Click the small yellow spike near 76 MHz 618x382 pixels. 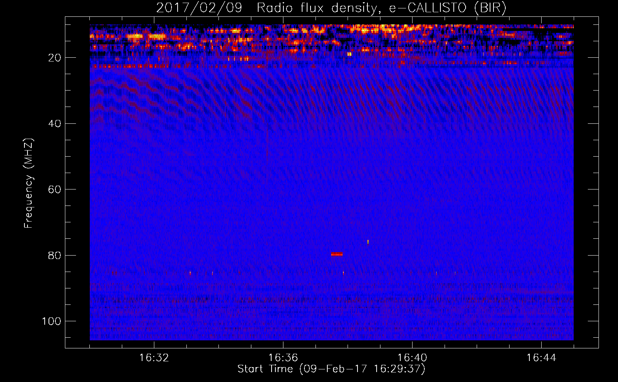[368, 241]
